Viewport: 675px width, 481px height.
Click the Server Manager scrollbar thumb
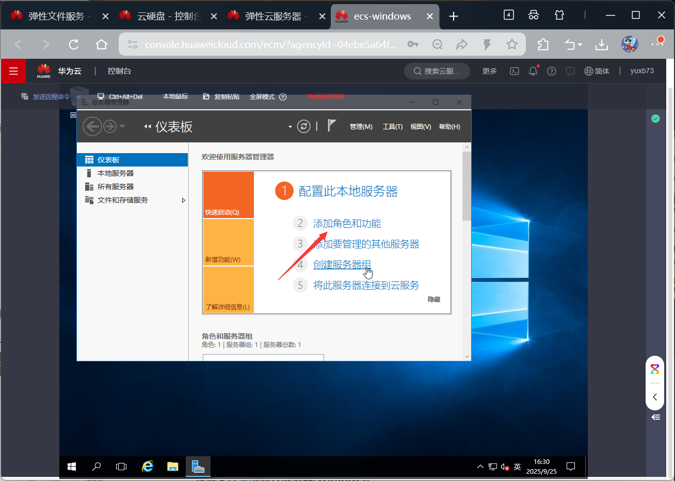467,186
